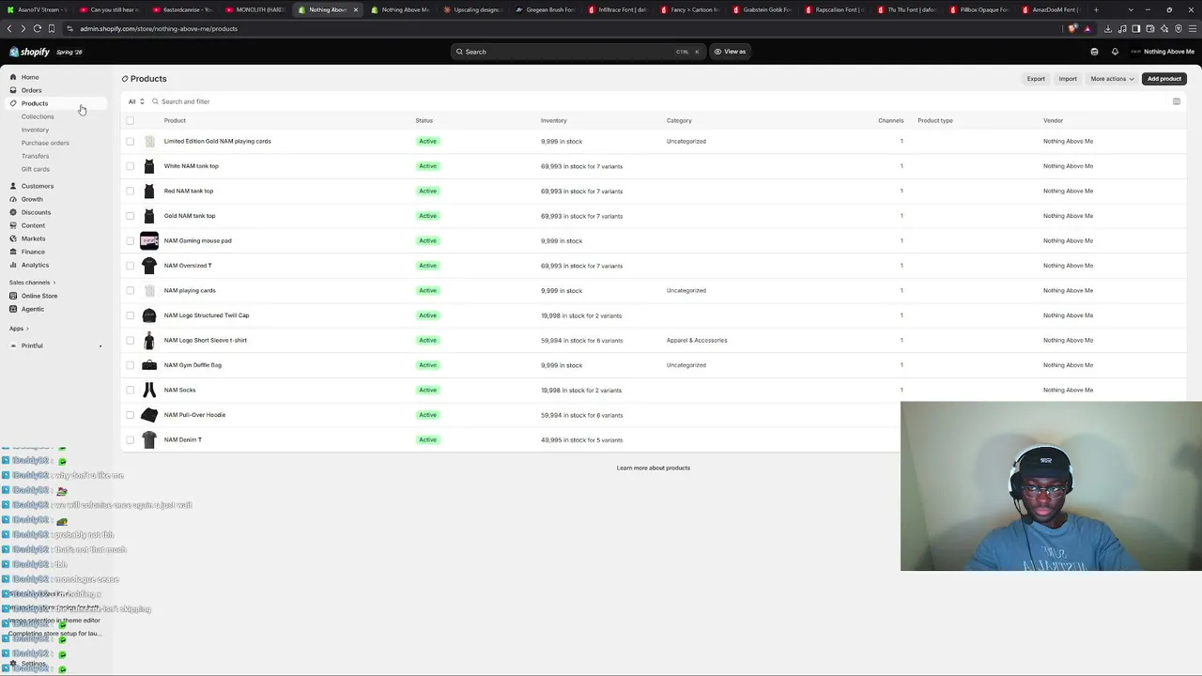Click the Growth gauge icon
This screenshot has width=1202, height=676.
coord(13,199)
